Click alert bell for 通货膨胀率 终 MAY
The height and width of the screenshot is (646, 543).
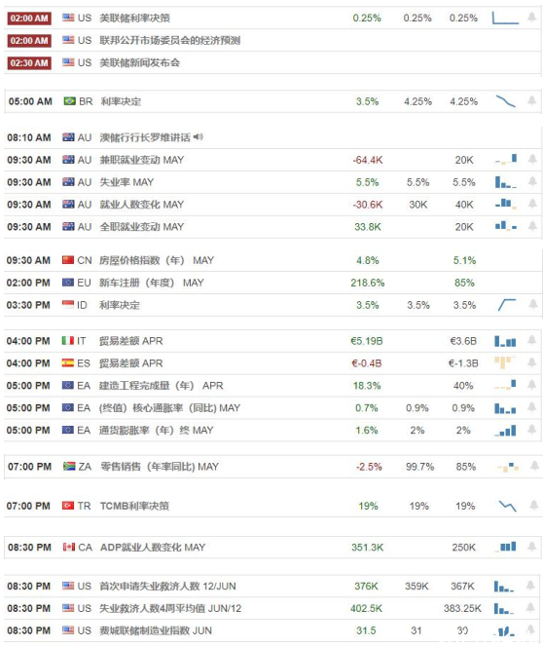531,429
